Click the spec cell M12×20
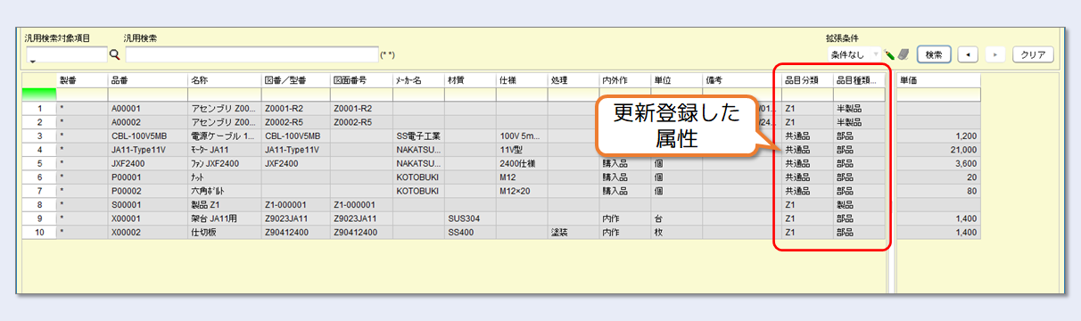Image resolution: width=1081 pixels, height=321 pixels. coord(522,191)
